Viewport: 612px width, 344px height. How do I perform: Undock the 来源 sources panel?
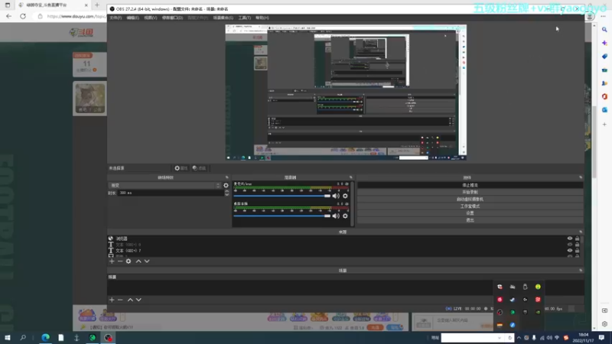point(581,232)
